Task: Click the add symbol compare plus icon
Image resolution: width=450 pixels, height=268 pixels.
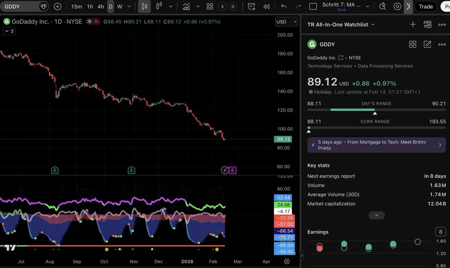Action: (x=57, y=6)
